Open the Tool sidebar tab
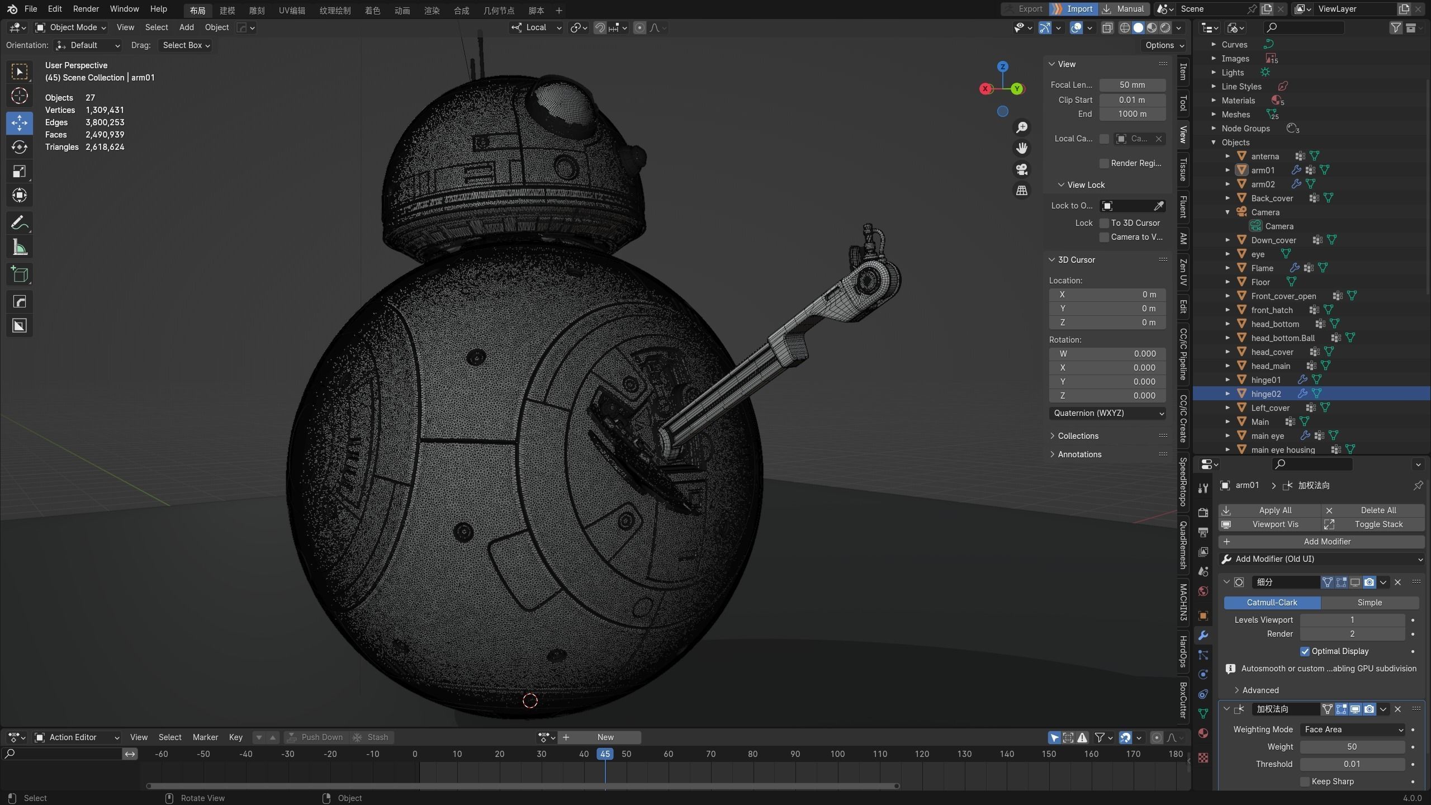The width and height of the screenshot is (1431, 805). (1183, 103)
